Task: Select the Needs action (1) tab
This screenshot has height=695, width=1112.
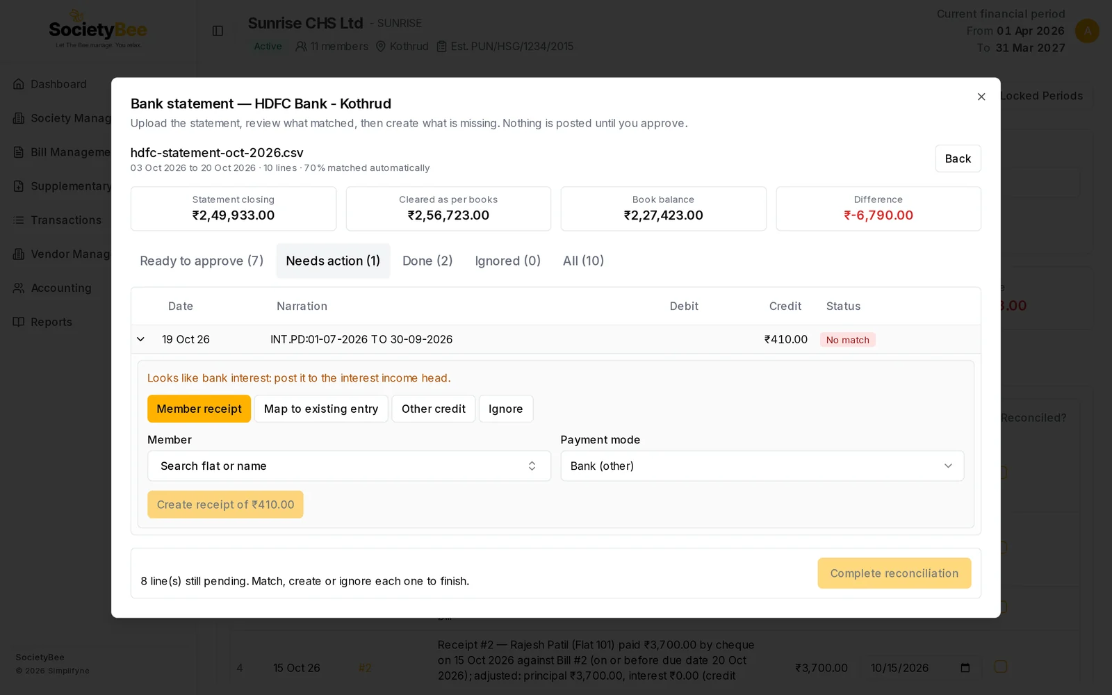Action: pyautogui.click(x=333, y=261)
